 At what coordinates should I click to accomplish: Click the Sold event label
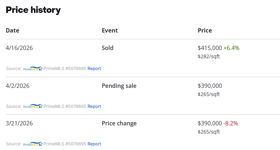107,48
